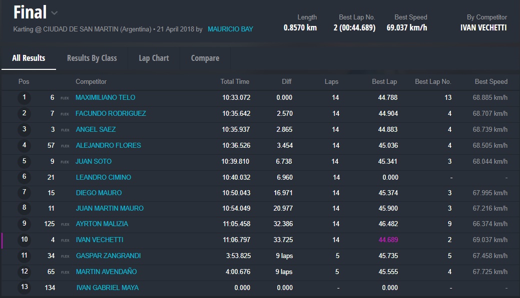Click on LEANDRO CIMINO's name
Viewport: 520px width, 298px height.
103,177
